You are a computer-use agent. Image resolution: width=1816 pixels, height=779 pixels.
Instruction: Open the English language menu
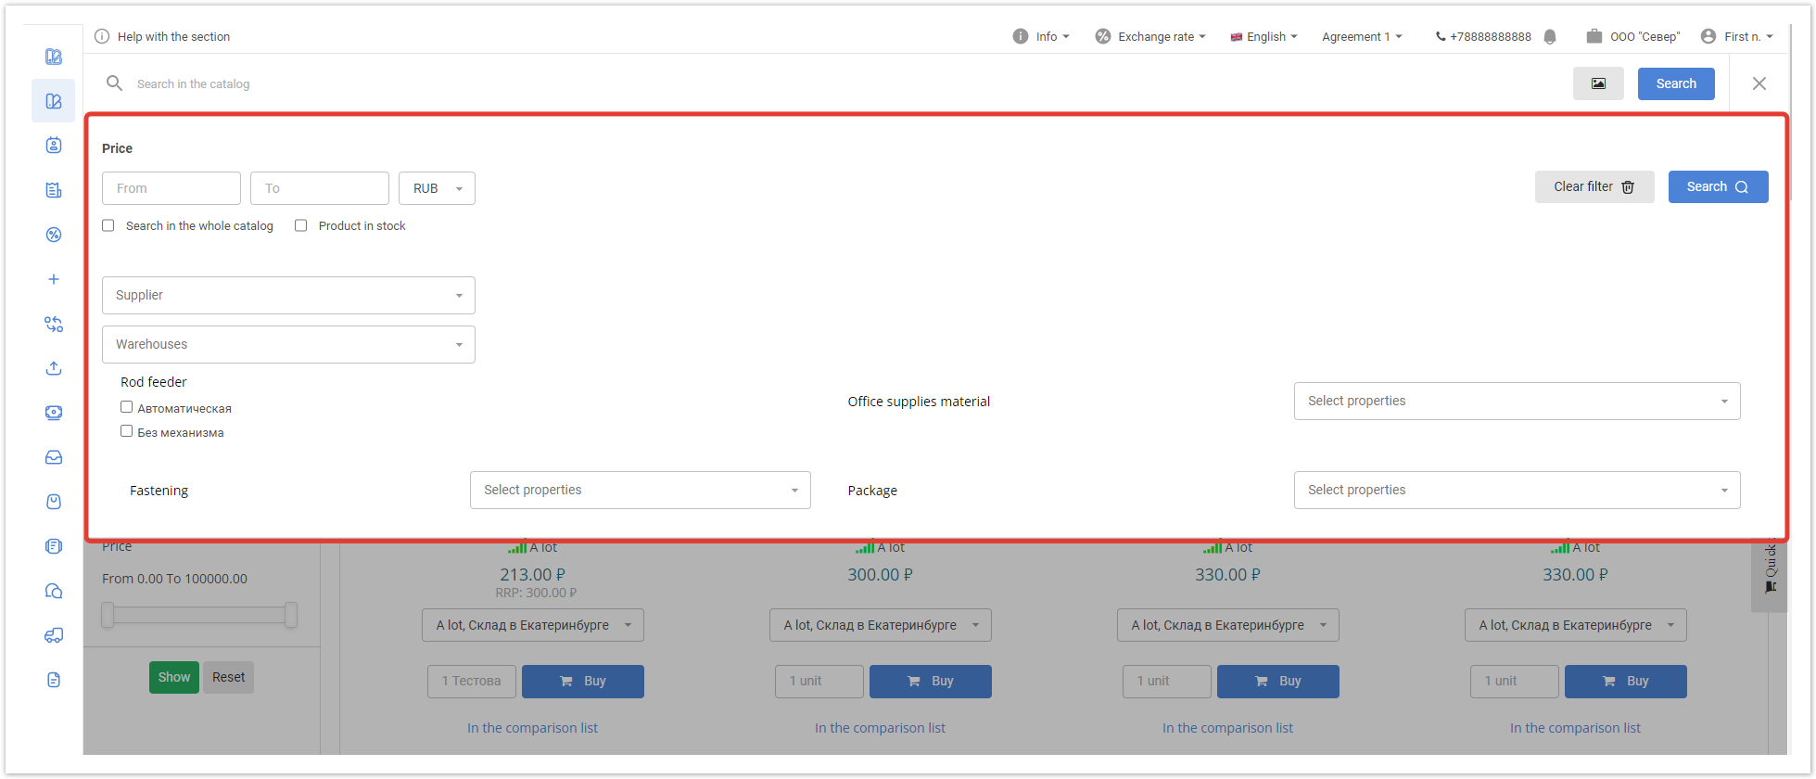pyautogui.click(x=1264, y=36)
